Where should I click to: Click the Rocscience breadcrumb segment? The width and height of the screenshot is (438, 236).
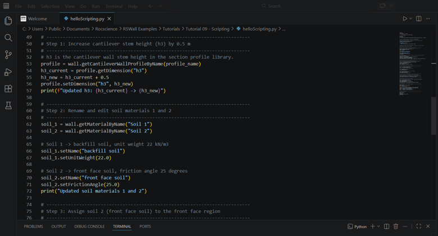106,29
